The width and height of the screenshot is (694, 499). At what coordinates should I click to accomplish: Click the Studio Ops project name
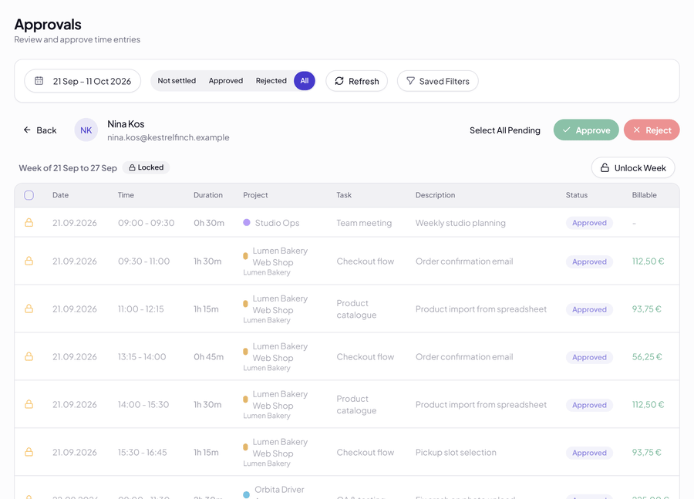[277, 223]
